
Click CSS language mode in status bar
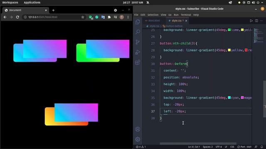232,147
